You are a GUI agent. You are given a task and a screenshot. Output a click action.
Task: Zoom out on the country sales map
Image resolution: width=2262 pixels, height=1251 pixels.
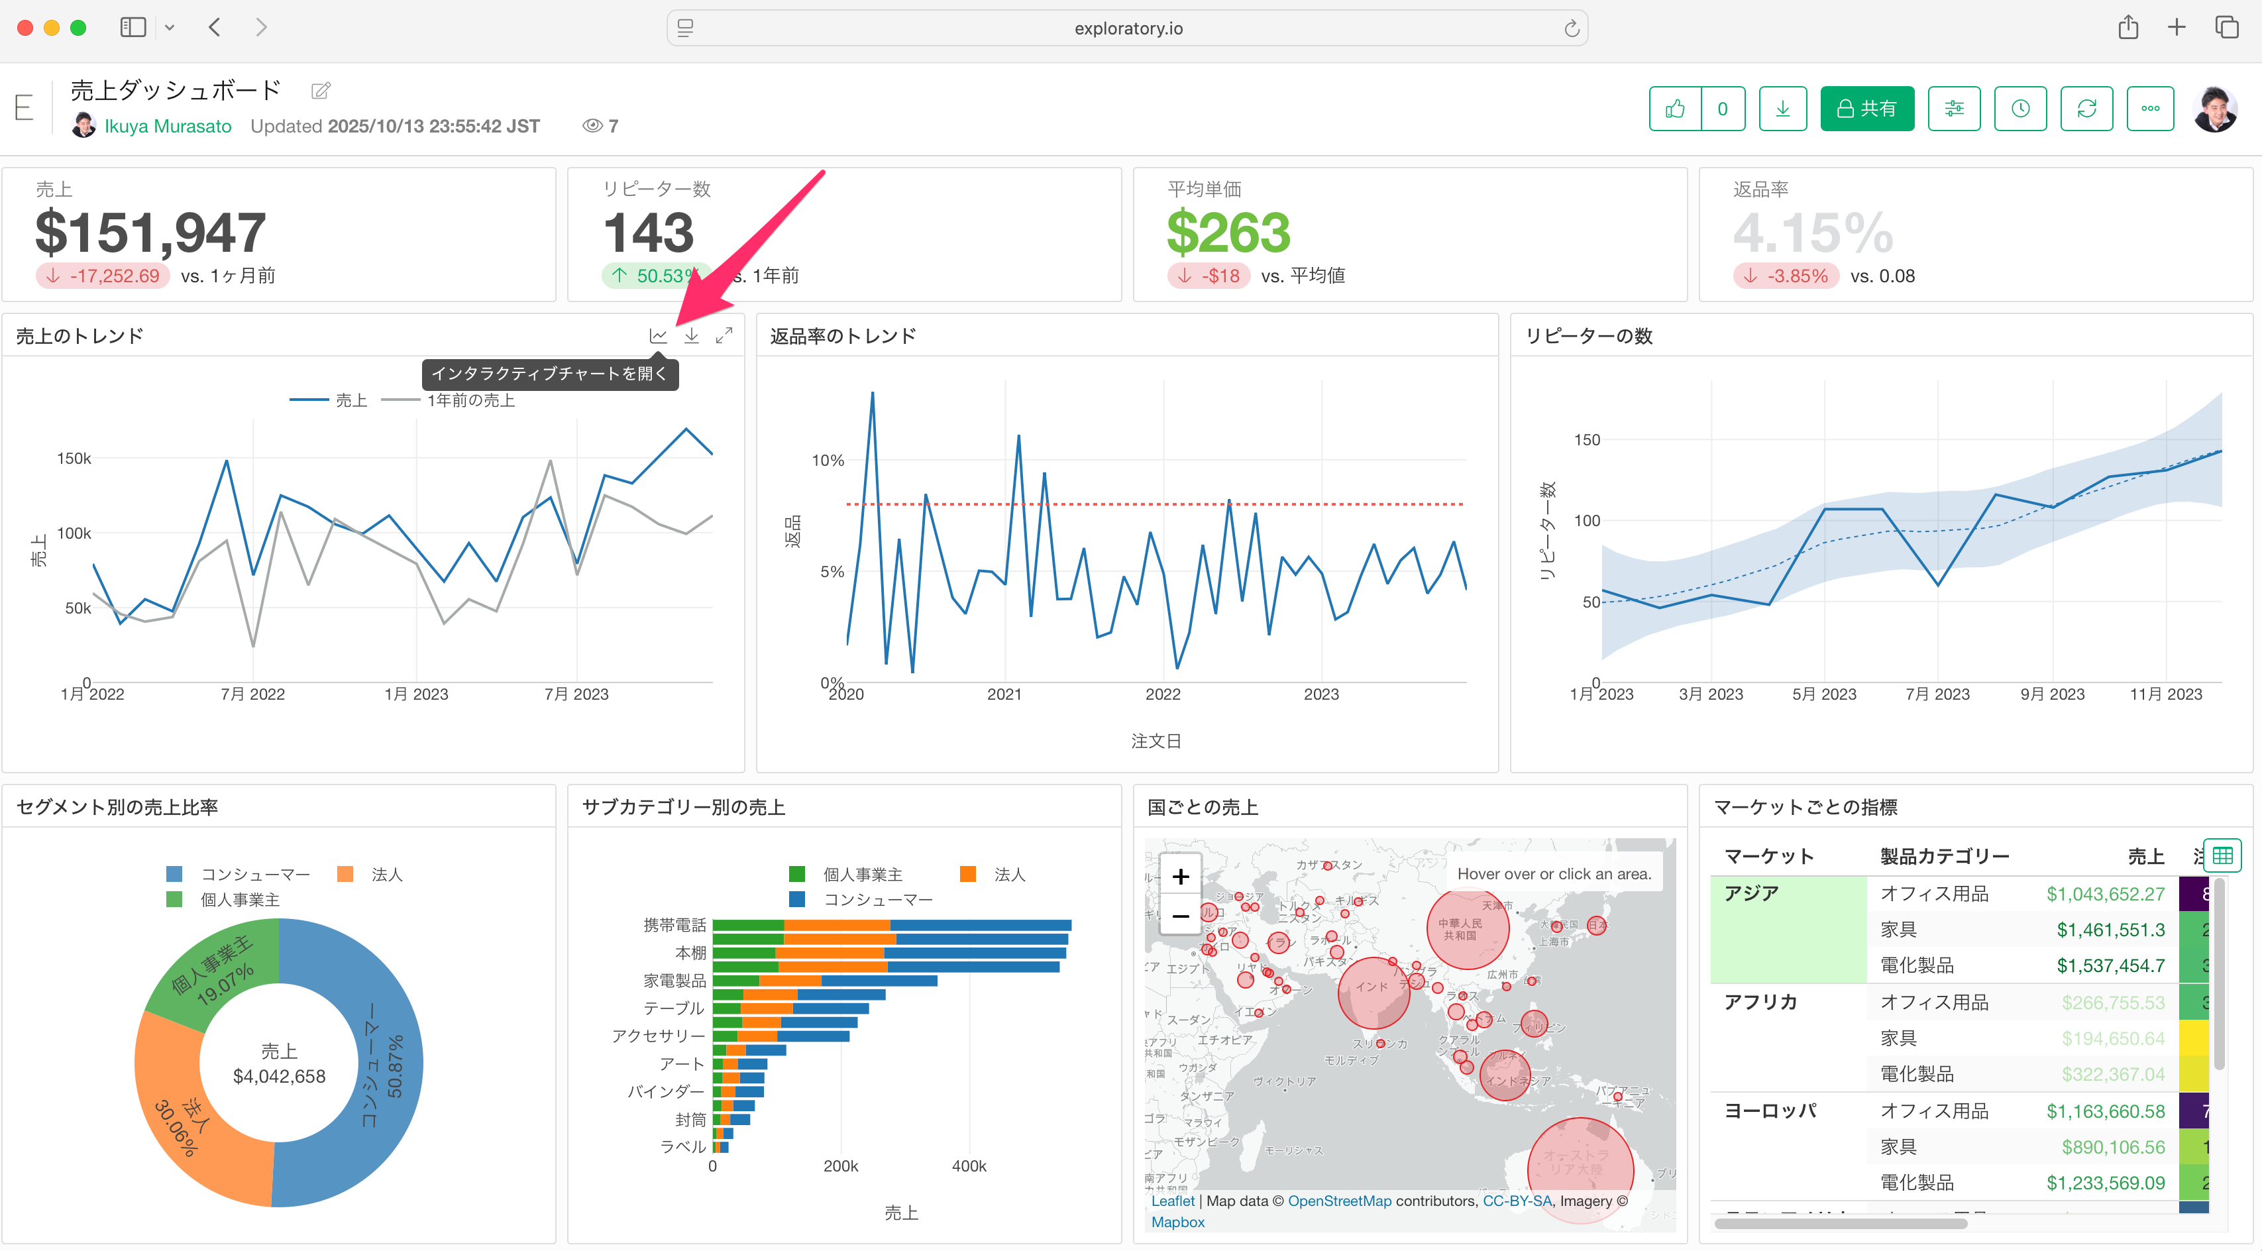(x=1180, y=916)
